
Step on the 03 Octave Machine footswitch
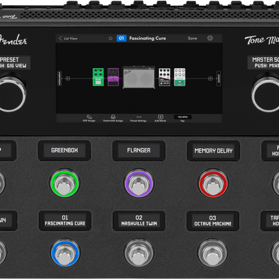click(212, 253)
